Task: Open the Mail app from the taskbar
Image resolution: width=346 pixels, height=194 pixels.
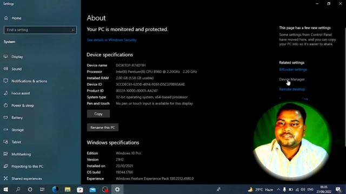Action: [92, 189]
